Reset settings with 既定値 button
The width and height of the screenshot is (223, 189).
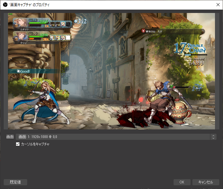coord(15,182)
